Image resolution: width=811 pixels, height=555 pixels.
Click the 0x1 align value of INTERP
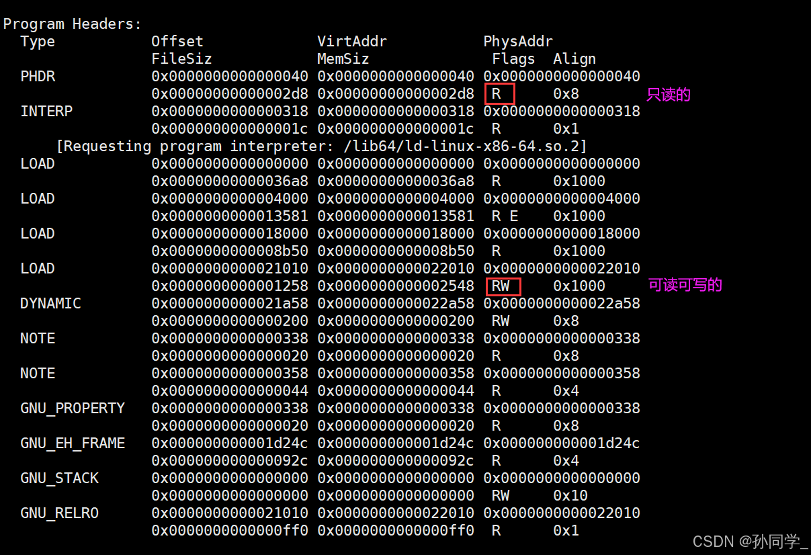click(x=566, y=129)
